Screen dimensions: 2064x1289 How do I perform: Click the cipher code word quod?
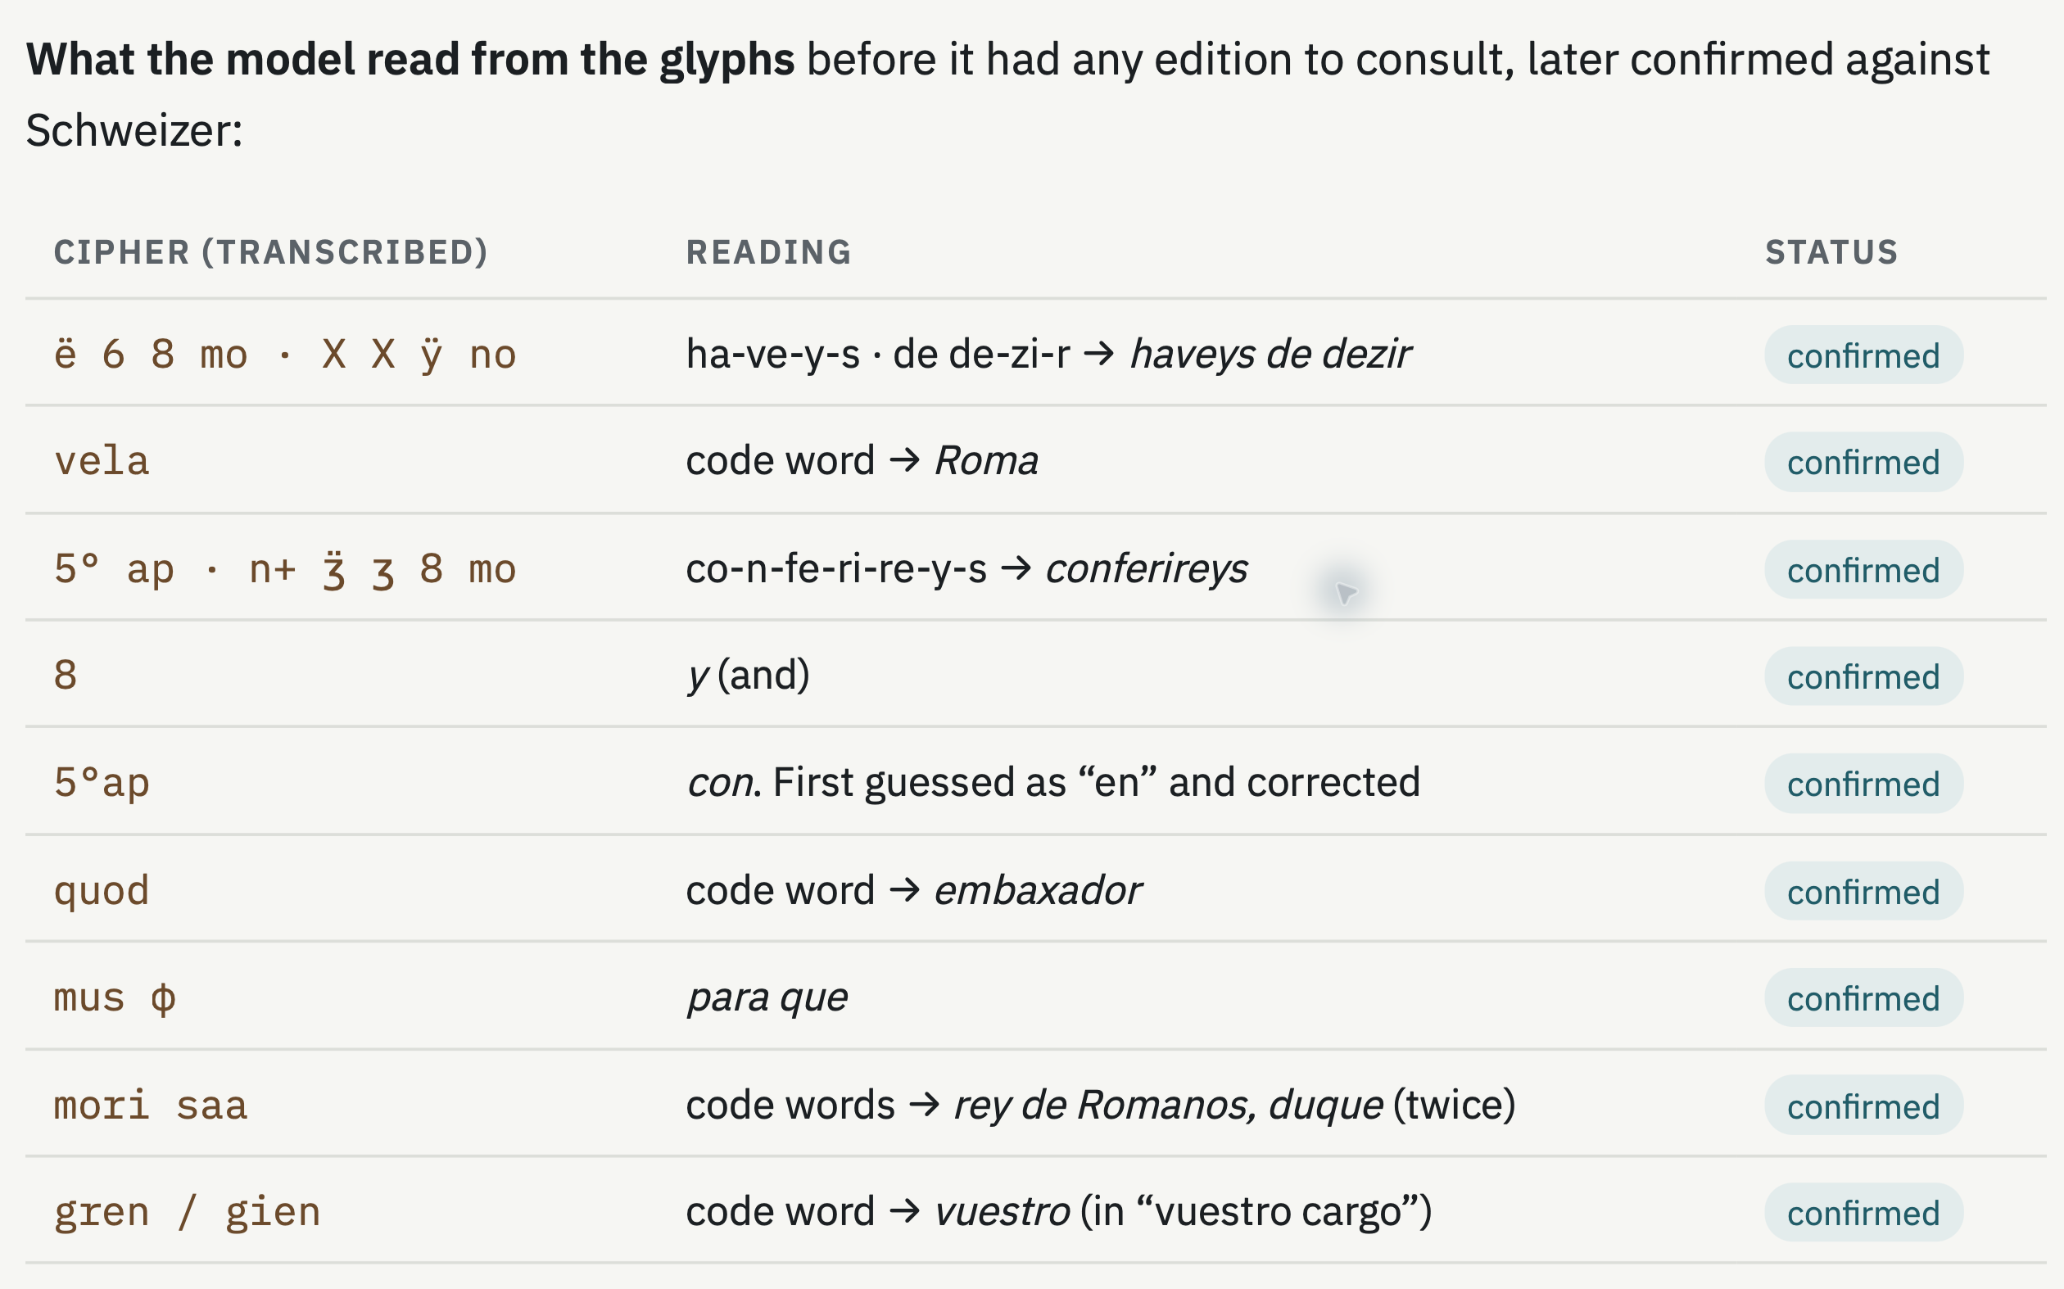102,891
